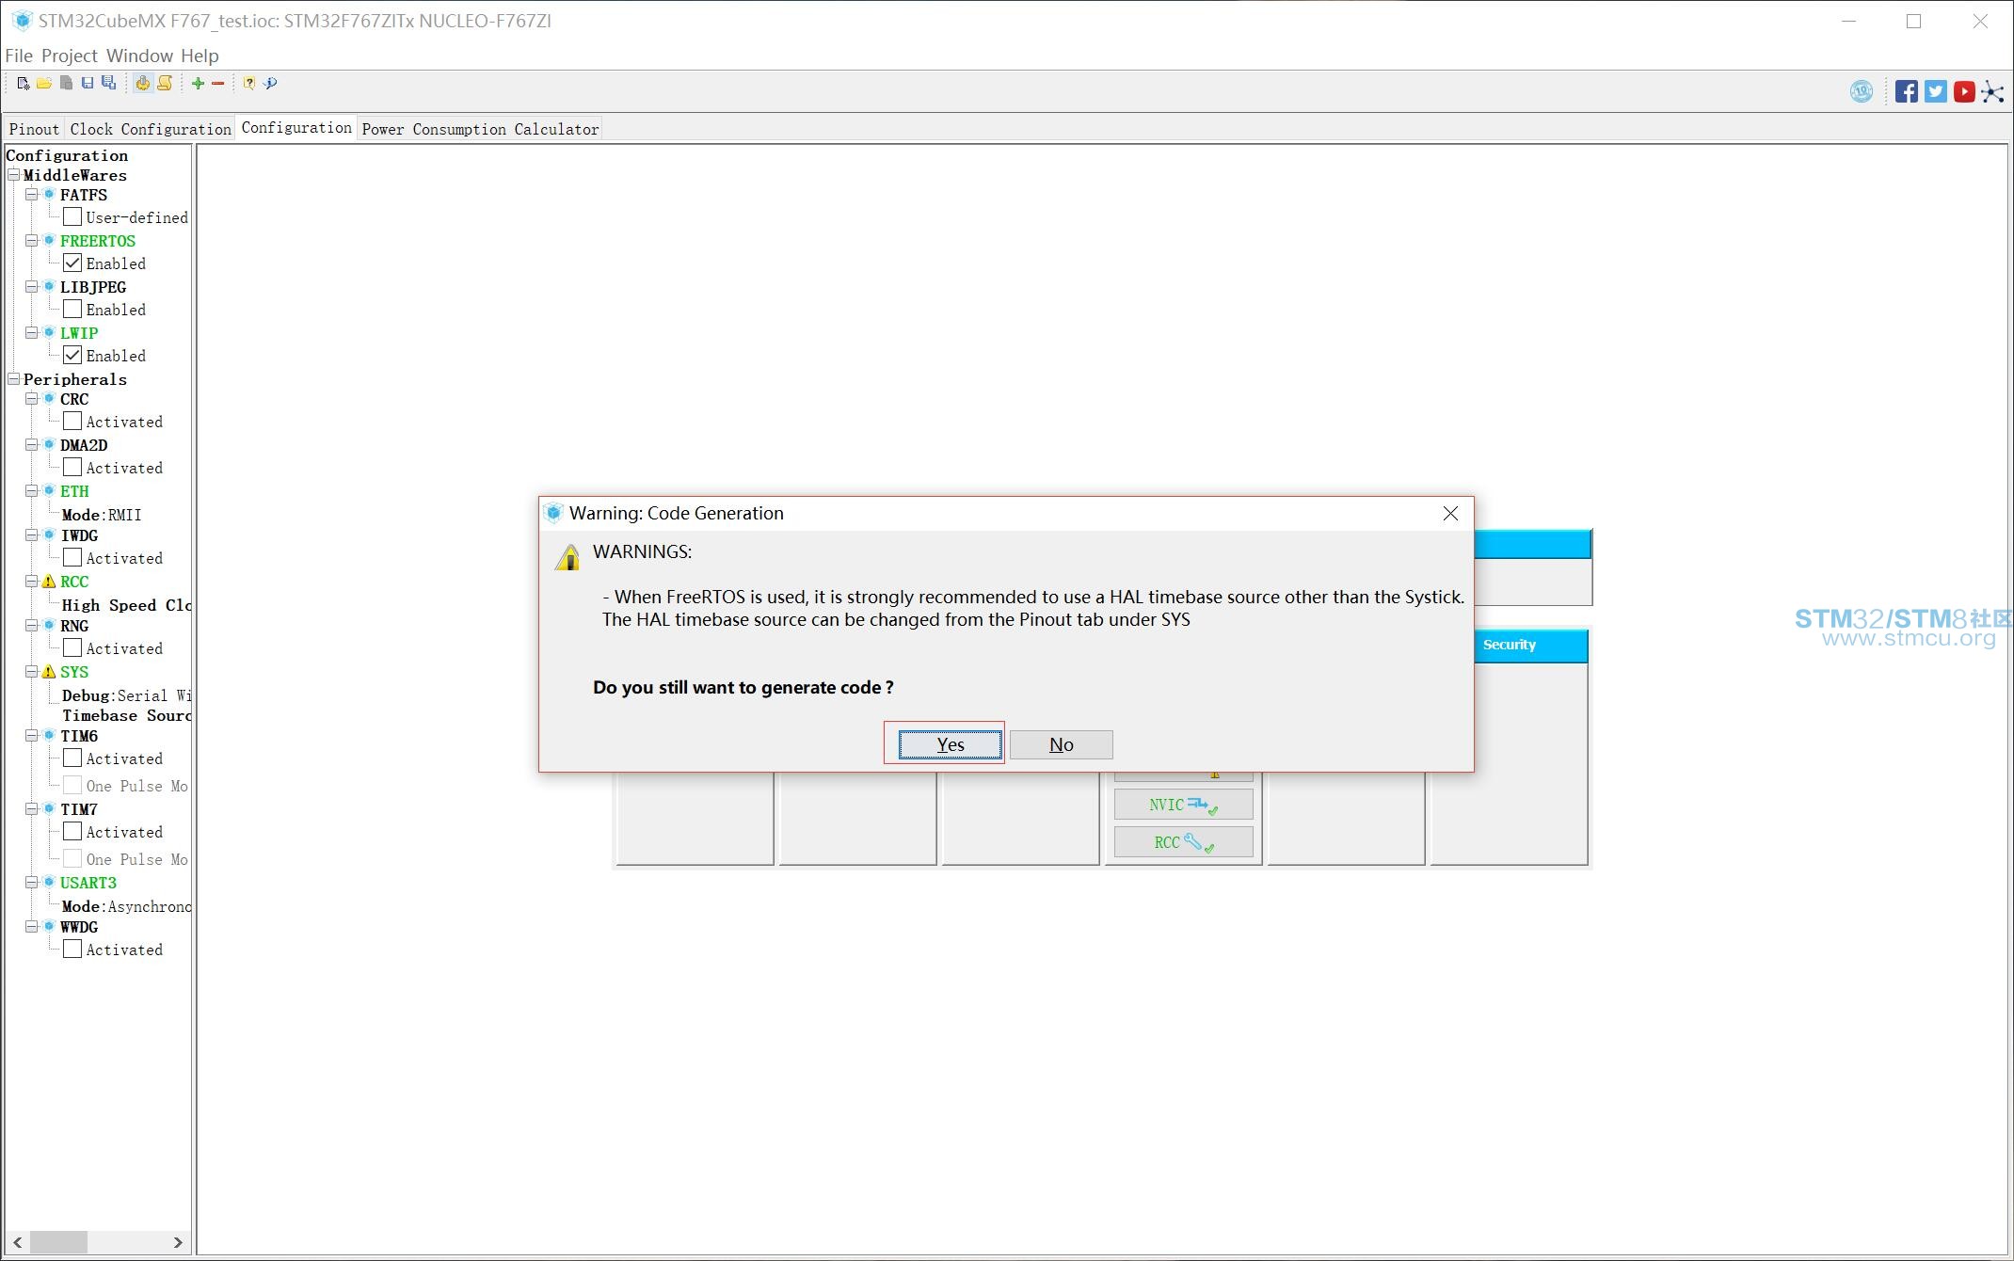Click the greyed-out Import Project icon
The image size is (2014, 1261).
[x=66, y=84]
